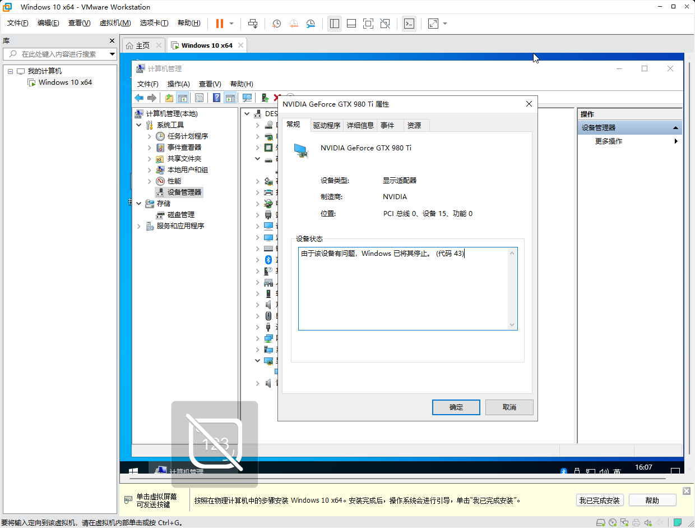695x528 pixels.
Task: Open 操作(A) menu in 计算机管理
Action: tap(179, 84)
